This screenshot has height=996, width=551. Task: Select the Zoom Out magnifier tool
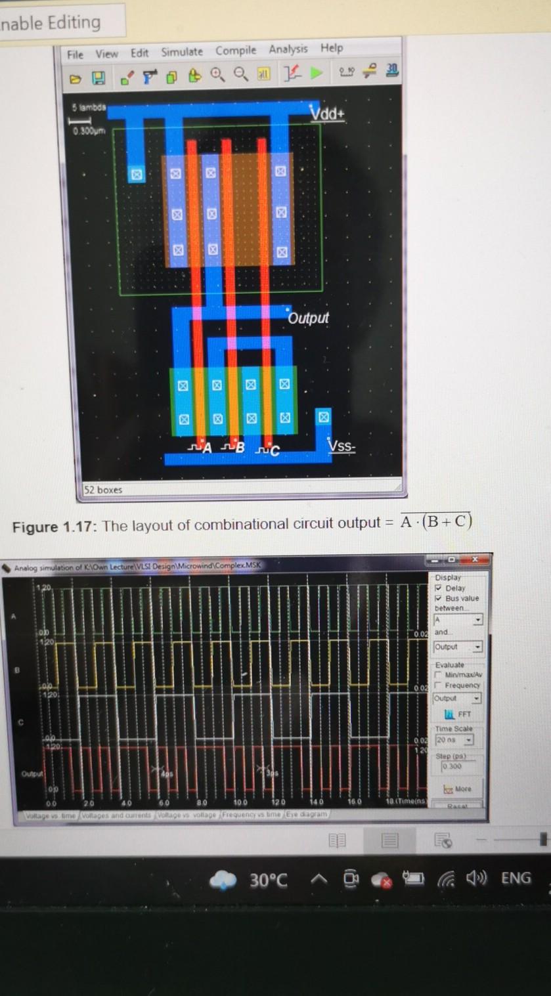[238, 74]
